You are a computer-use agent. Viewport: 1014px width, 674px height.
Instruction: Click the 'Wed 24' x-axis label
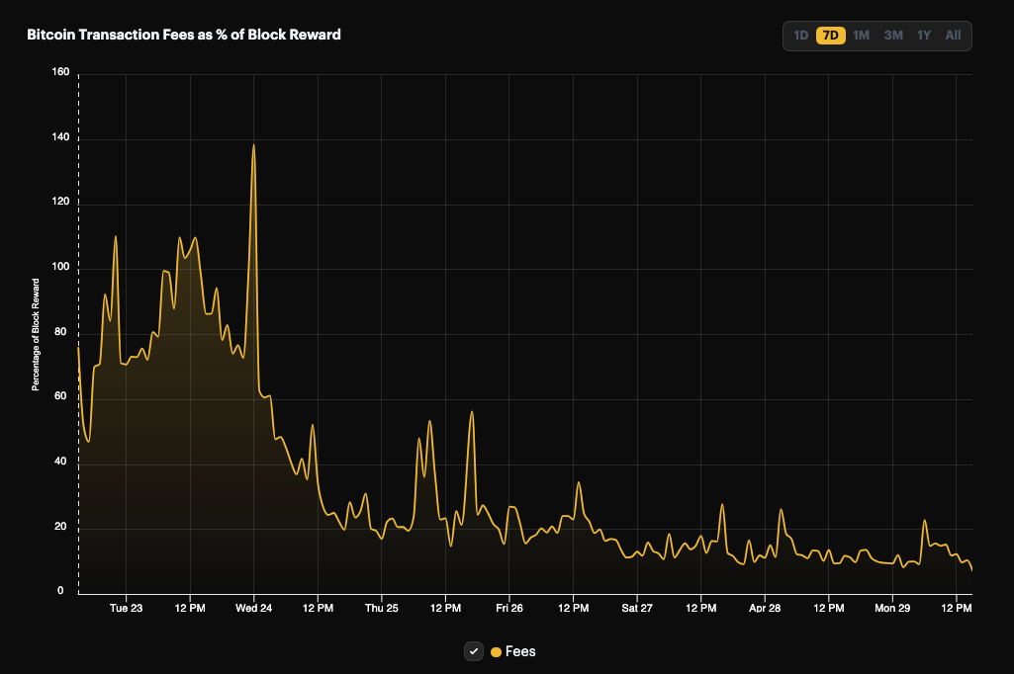pyautogui.click(x=253, y=608)
